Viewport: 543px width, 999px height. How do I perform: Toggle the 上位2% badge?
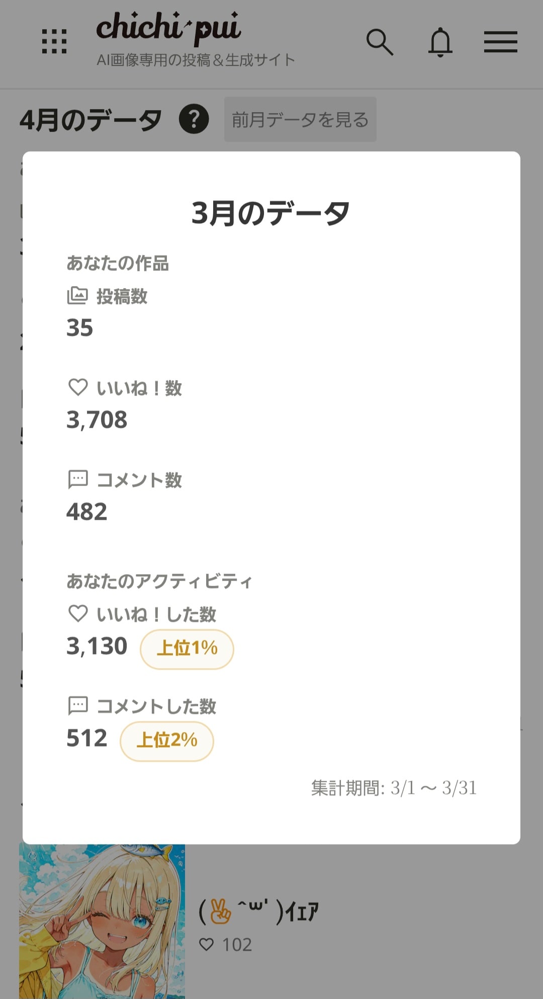(167, 740)
